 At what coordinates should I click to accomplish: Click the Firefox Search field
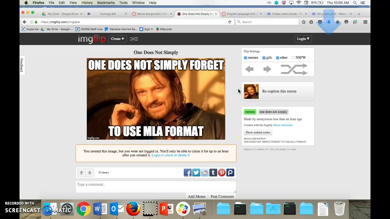click(x=268, y=22)
